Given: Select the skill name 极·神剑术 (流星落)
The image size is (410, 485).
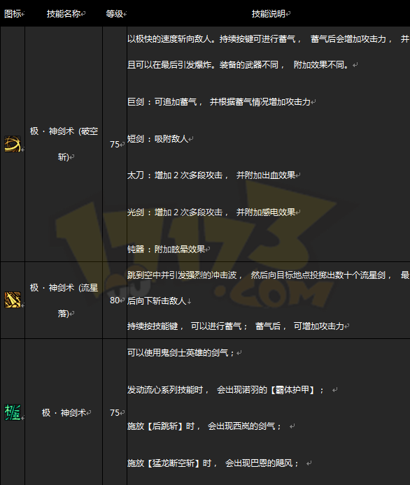Looking at the screenshot, I should point(64,301).
